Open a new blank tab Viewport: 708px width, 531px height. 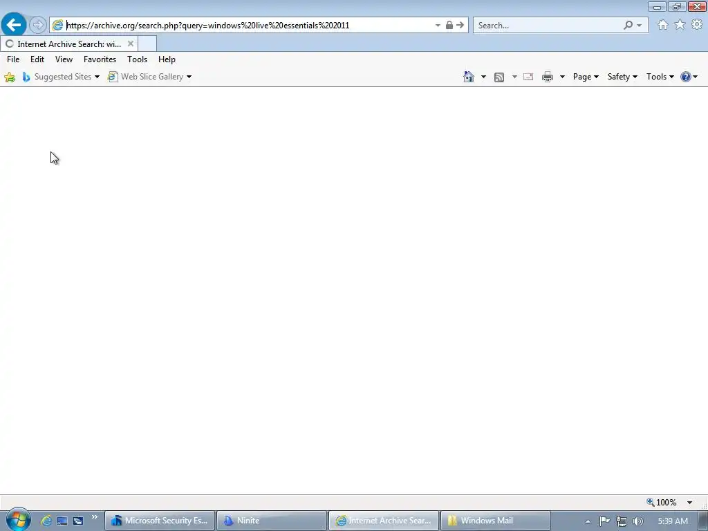147,44
